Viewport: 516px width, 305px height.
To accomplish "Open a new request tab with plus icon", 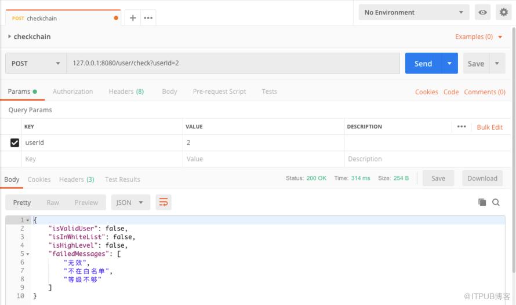I will [133, 18].
